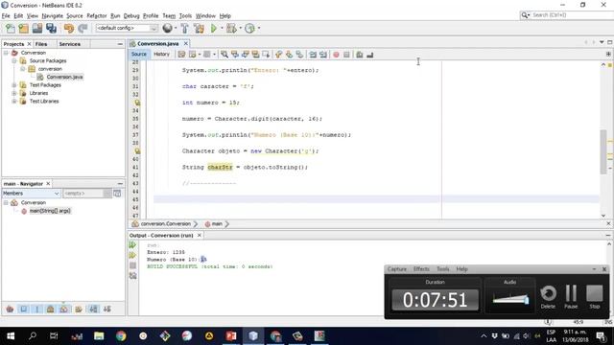Click the Clean and Build Project icon
This screenshot has height=345, width=614.
(x=199, y=28)
